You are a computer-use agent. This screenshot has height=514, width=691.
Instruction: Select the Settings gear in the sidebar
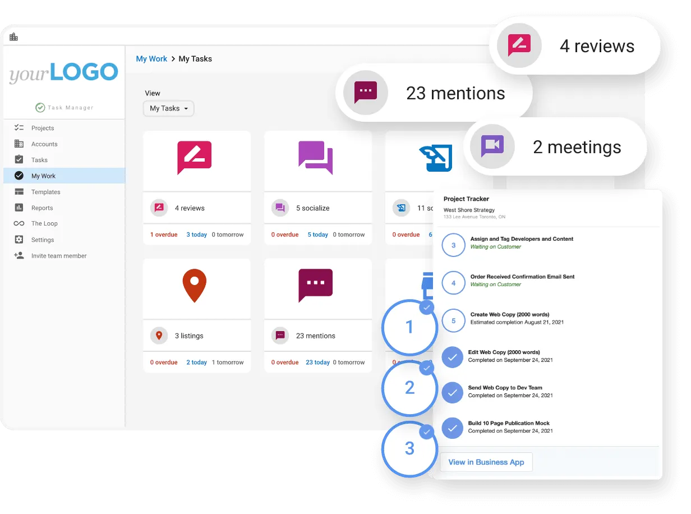(x=20, y=240)
